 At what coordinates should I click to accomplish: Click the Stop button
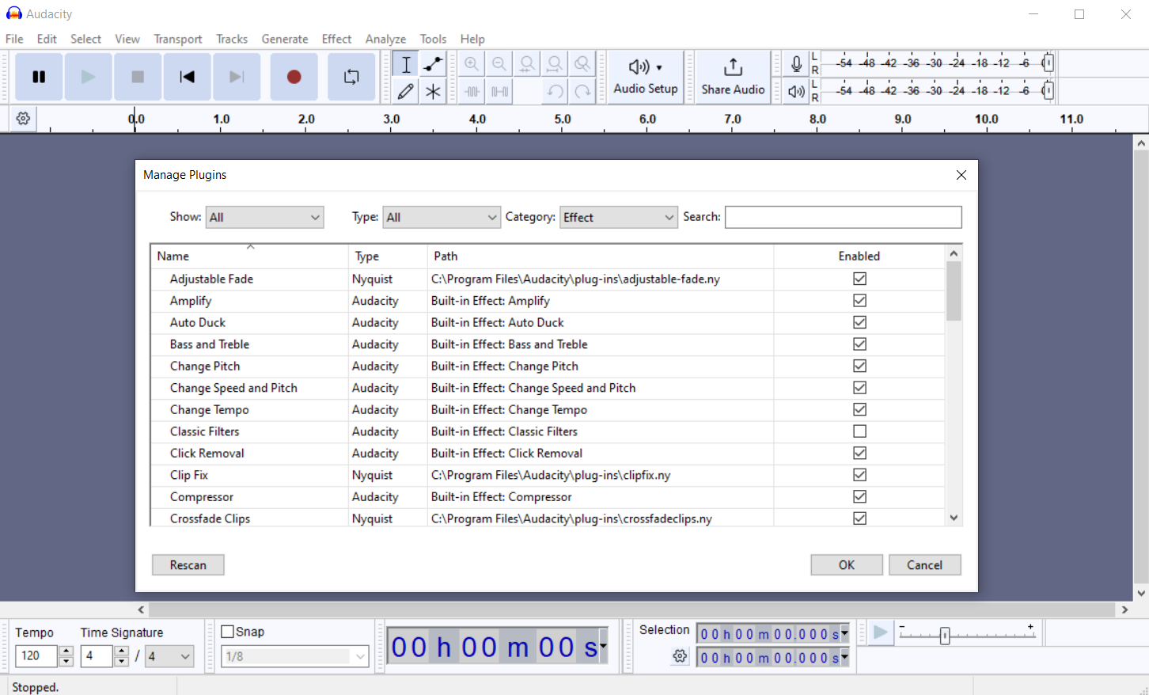tap(138, 77)
